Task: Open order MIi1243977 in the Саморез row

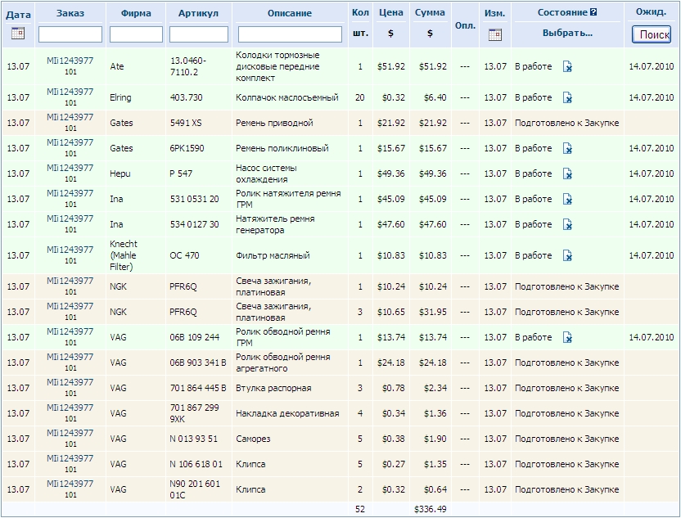Action: point(70,434)
